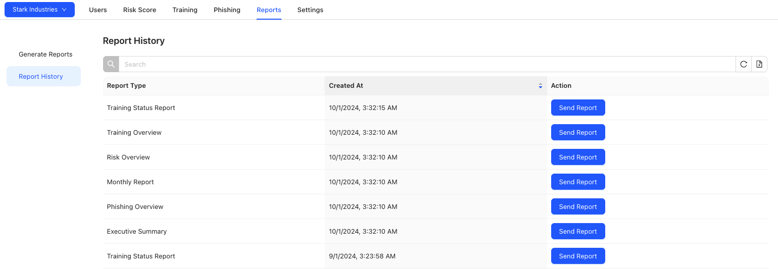Send the Monthly Report
Viewport: 778px width, 269px height.
pos(578,182)
